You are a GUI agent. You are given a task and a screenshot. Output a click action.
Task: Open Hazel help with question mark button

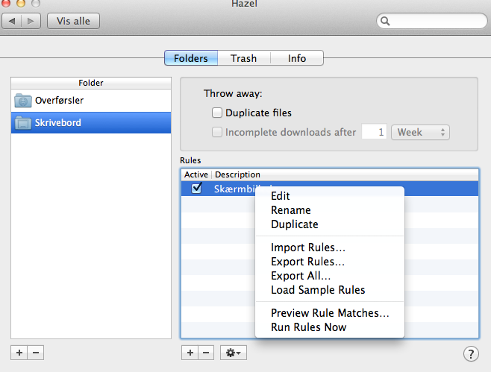point(471,354)
